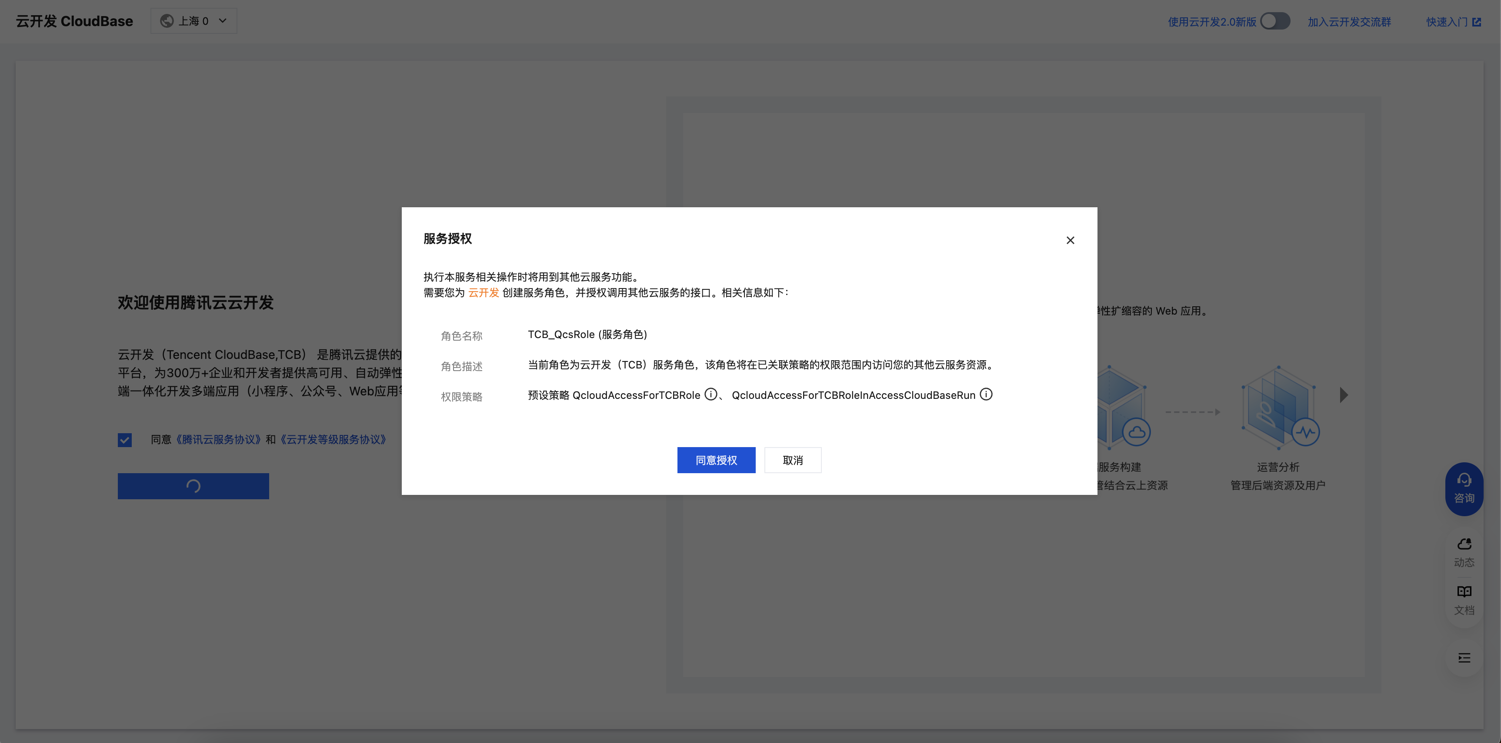Open the 云开发等级服务协议 agreement link

pyautogui.click(x=333, y=439)
